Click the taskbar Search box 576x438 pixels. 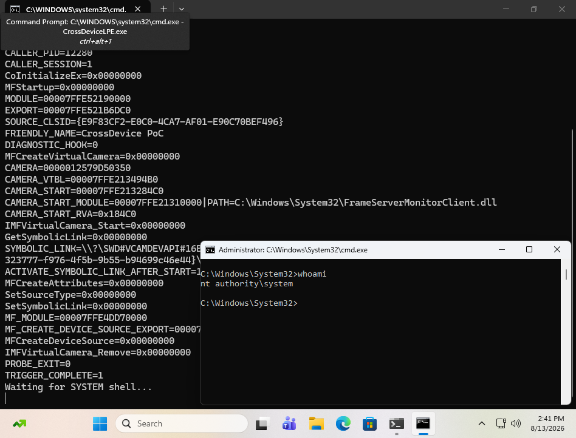182,423
